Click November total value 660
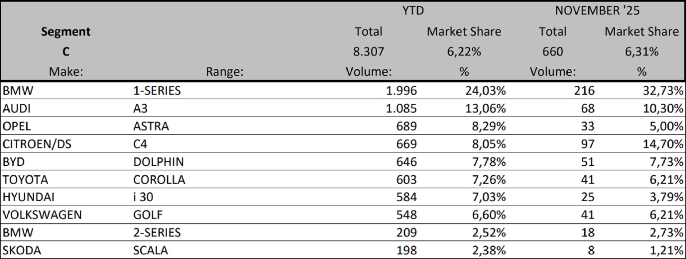686x259 pixels. (552, 52)
